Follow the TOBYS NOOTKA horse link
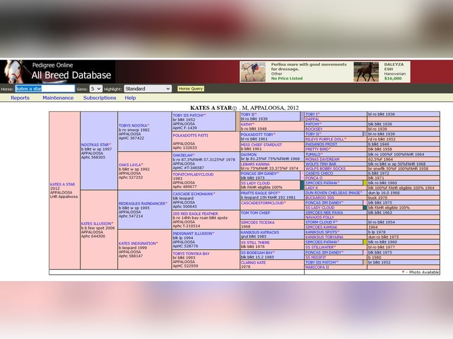This screenshot has height=339, width=453. [133, 126]
